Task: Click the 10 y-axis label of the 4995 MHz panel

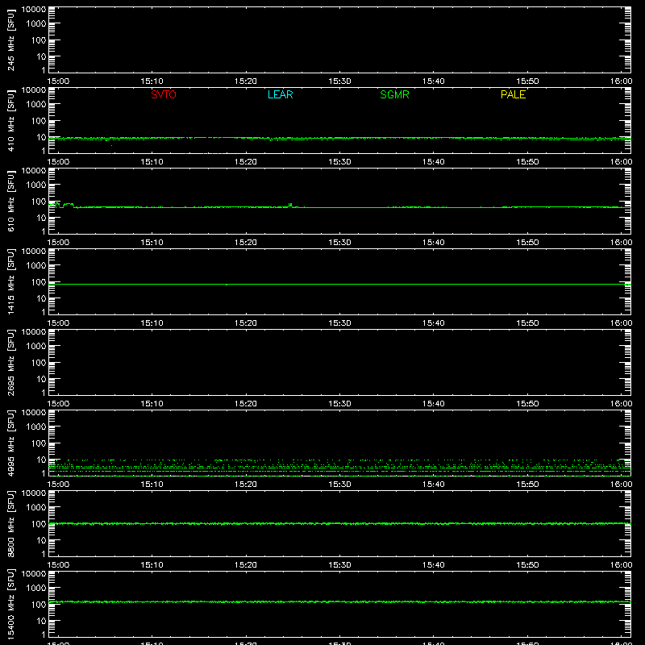Action: 41,460
